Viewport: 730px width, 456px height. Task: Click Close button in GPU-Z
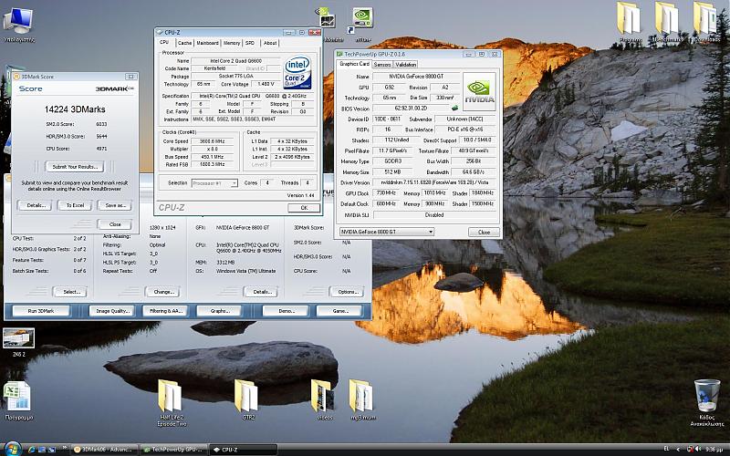tap(484, 232)
